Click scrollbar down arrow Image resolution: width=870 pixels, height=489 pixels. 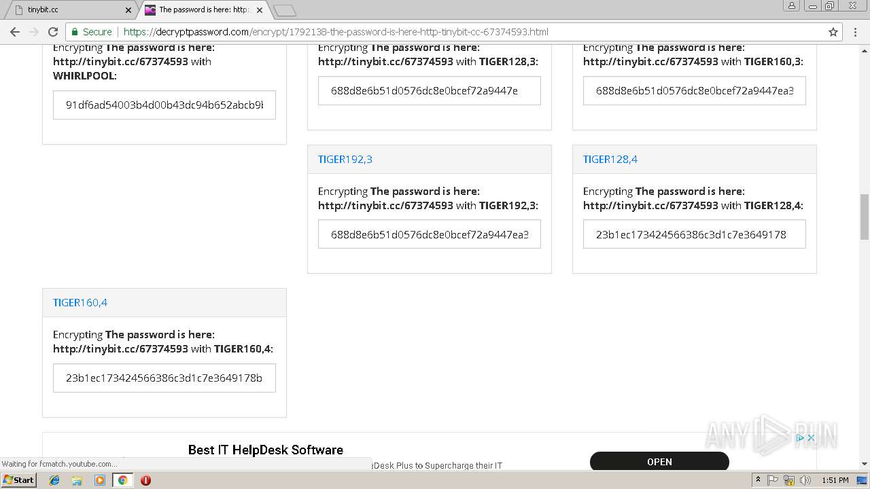pos(865,464)
